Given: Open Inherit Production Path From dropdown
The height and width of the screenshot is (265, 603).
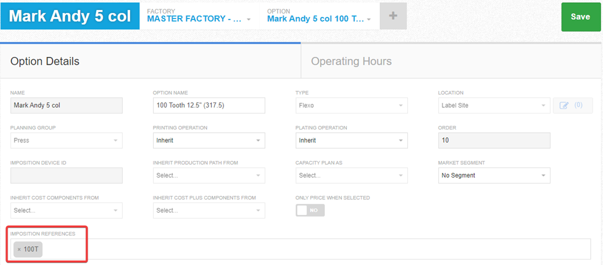Looking at the screenshot, I should point(209,175).
